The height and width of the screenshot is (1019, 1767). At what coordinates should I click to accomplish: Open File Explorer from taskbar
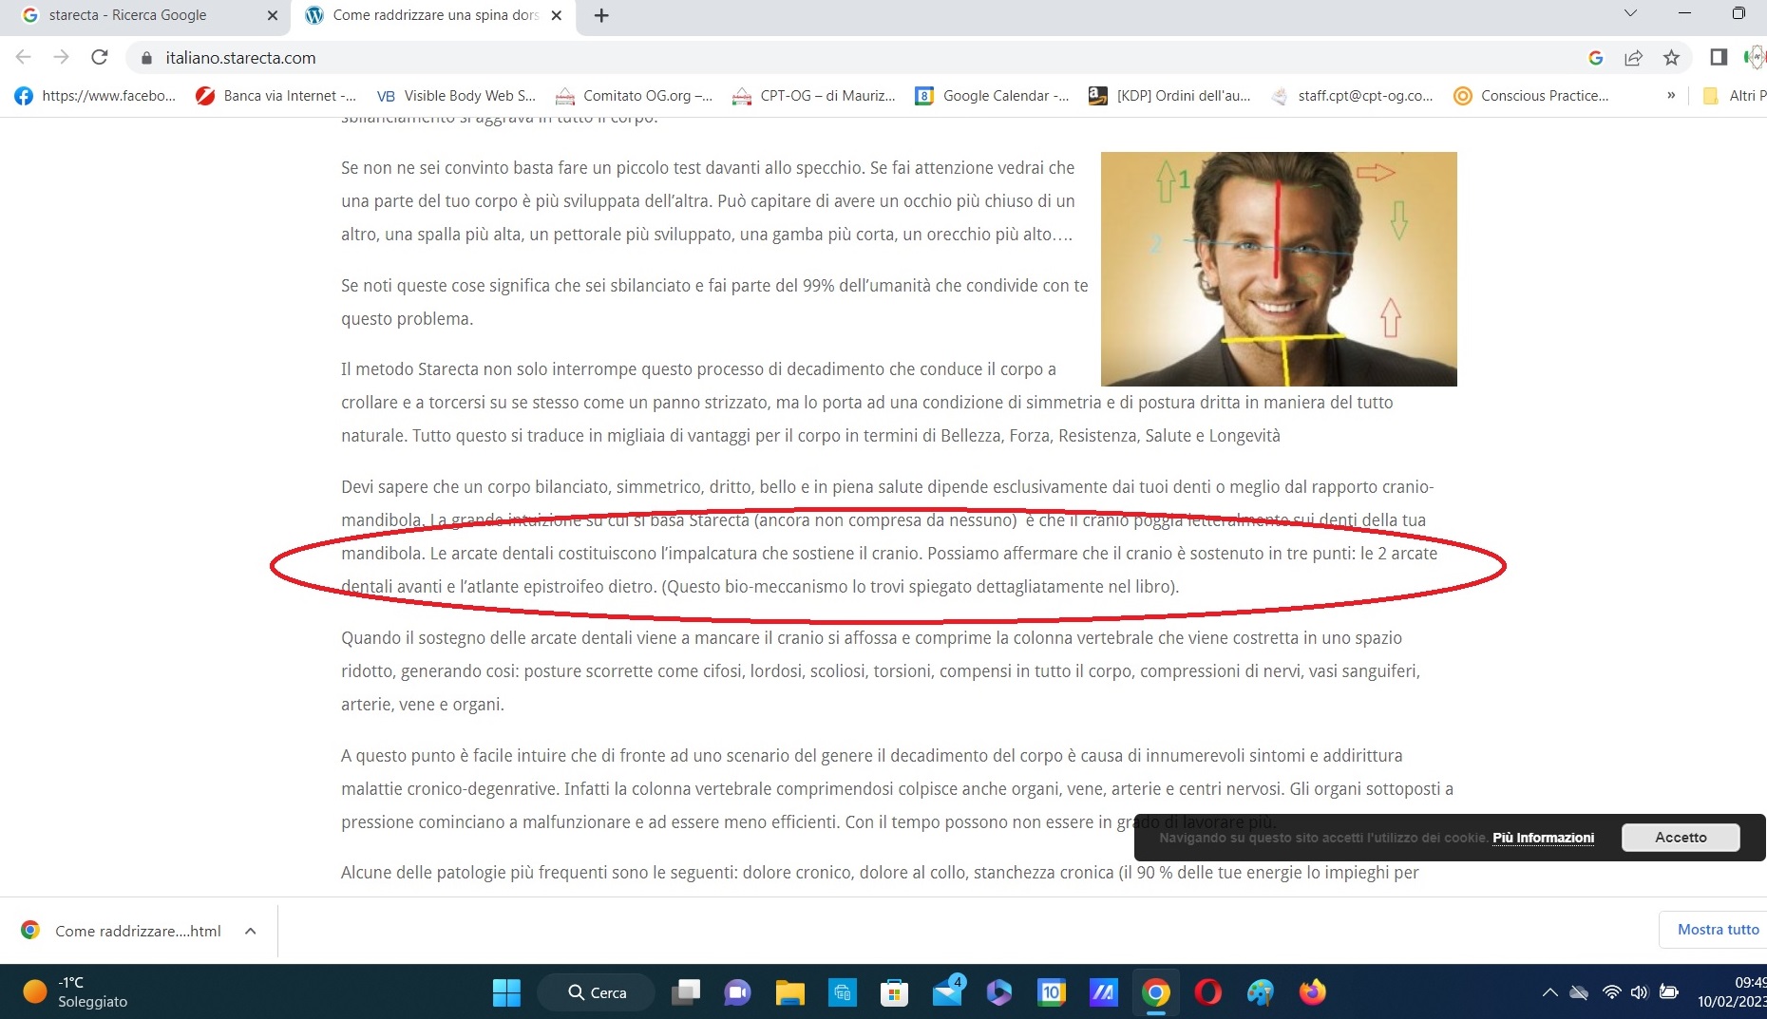(x=789, y=992)
